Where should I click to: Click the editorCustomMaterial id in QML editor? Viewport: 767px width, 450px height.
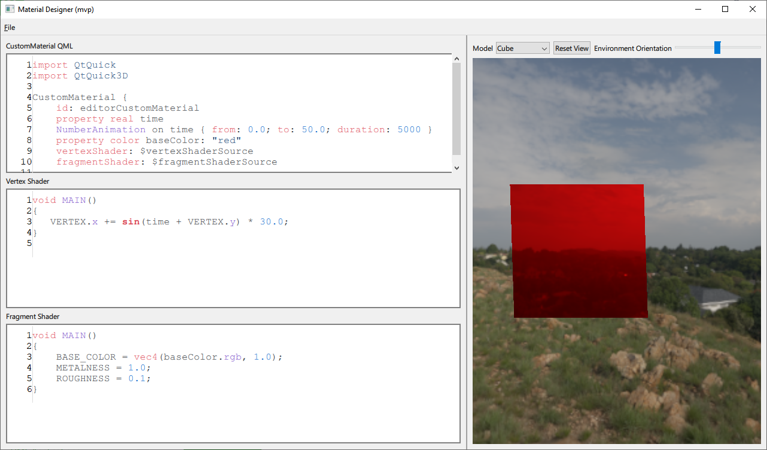139,108
